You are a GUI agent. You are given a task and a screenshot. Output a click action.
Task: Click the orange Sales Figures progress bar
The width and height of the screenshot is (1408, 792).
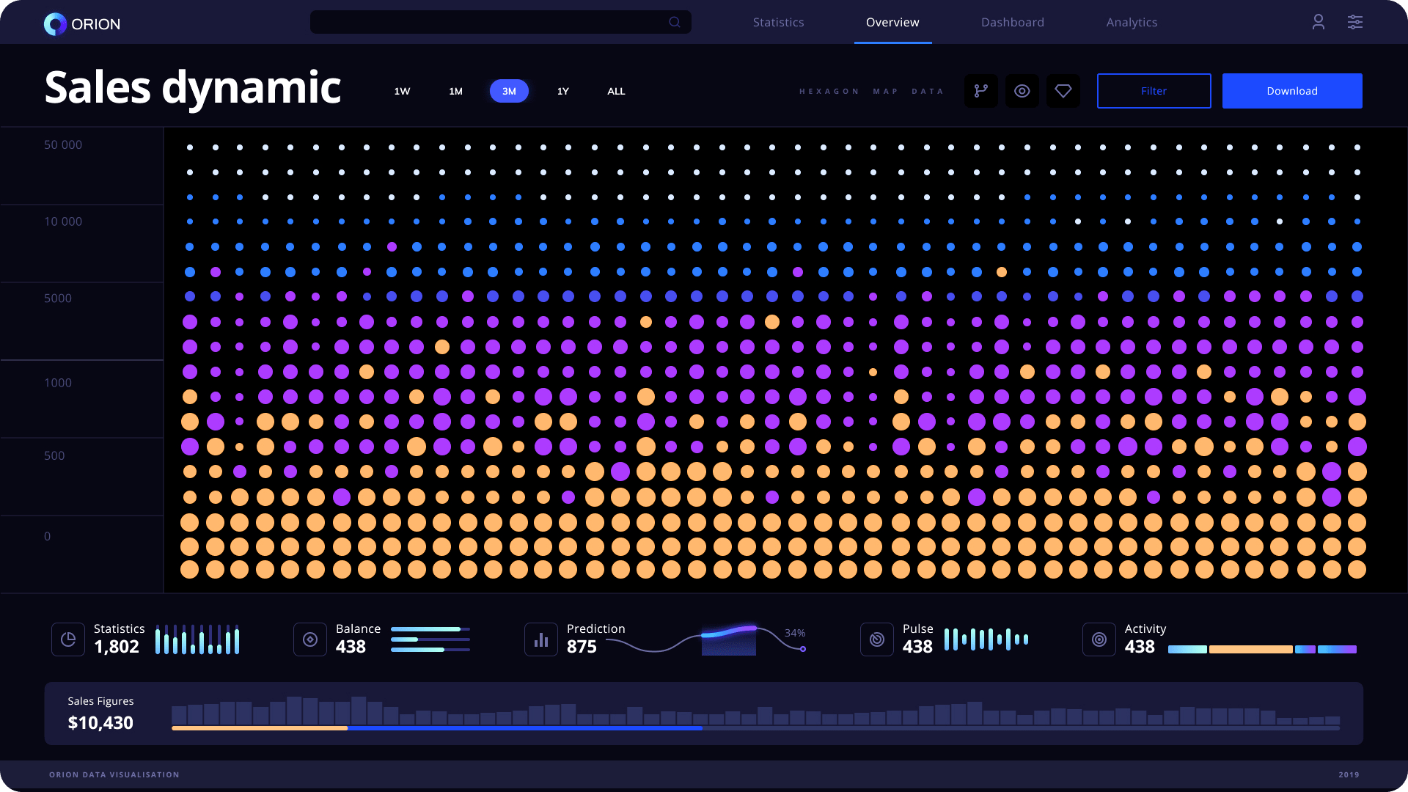pos(259,728)
